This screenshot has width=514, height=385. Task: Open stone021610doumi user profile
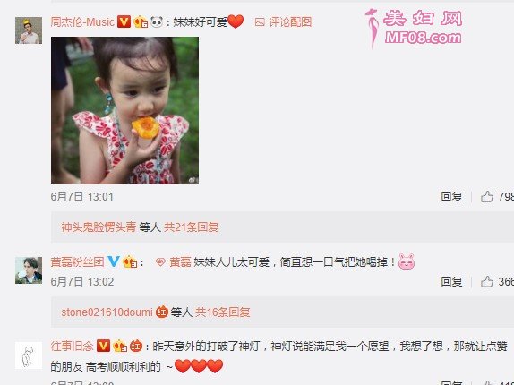pos(107,312)
